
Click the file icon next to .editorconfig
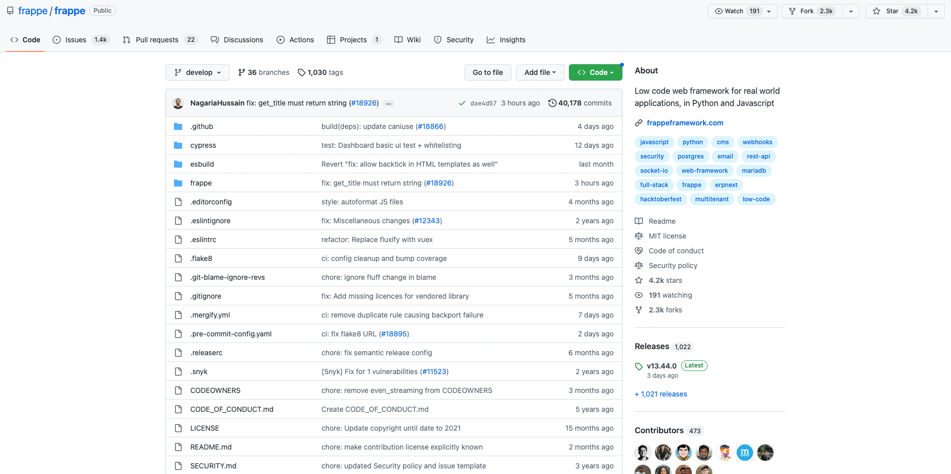178,202
